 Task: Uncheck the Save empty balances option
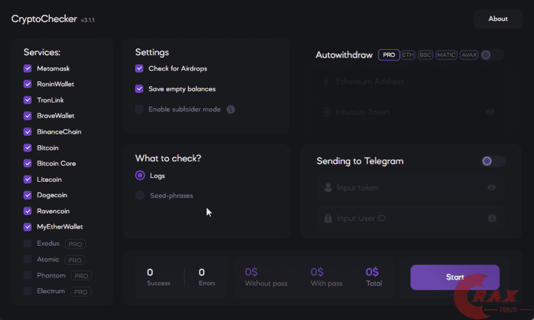pyautogui.click(x=139, y=89)
